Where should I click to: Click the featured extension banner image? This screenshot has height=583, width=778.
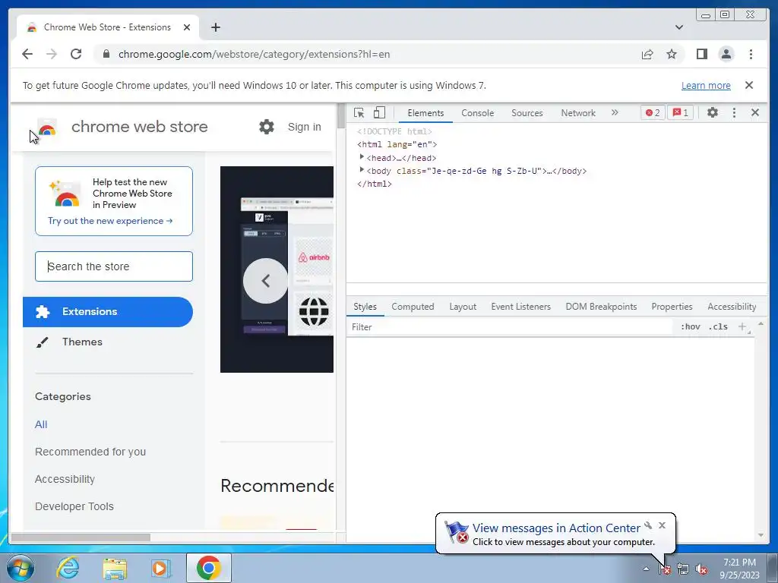pos(277,269)
